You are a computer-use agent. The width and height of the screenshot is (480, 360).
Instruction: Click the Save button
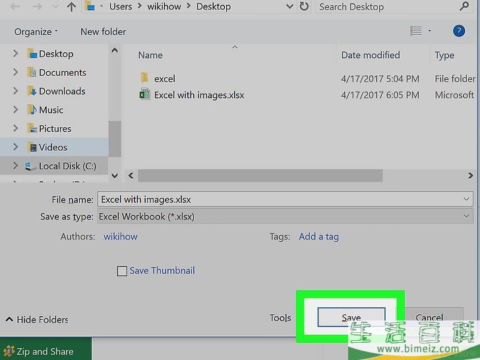click(x=351, y=317)
